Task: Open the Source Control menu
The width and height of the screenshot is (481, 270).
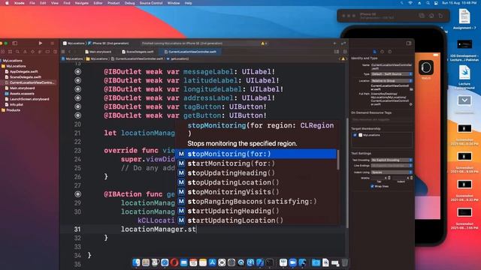Action: [151, 3]
